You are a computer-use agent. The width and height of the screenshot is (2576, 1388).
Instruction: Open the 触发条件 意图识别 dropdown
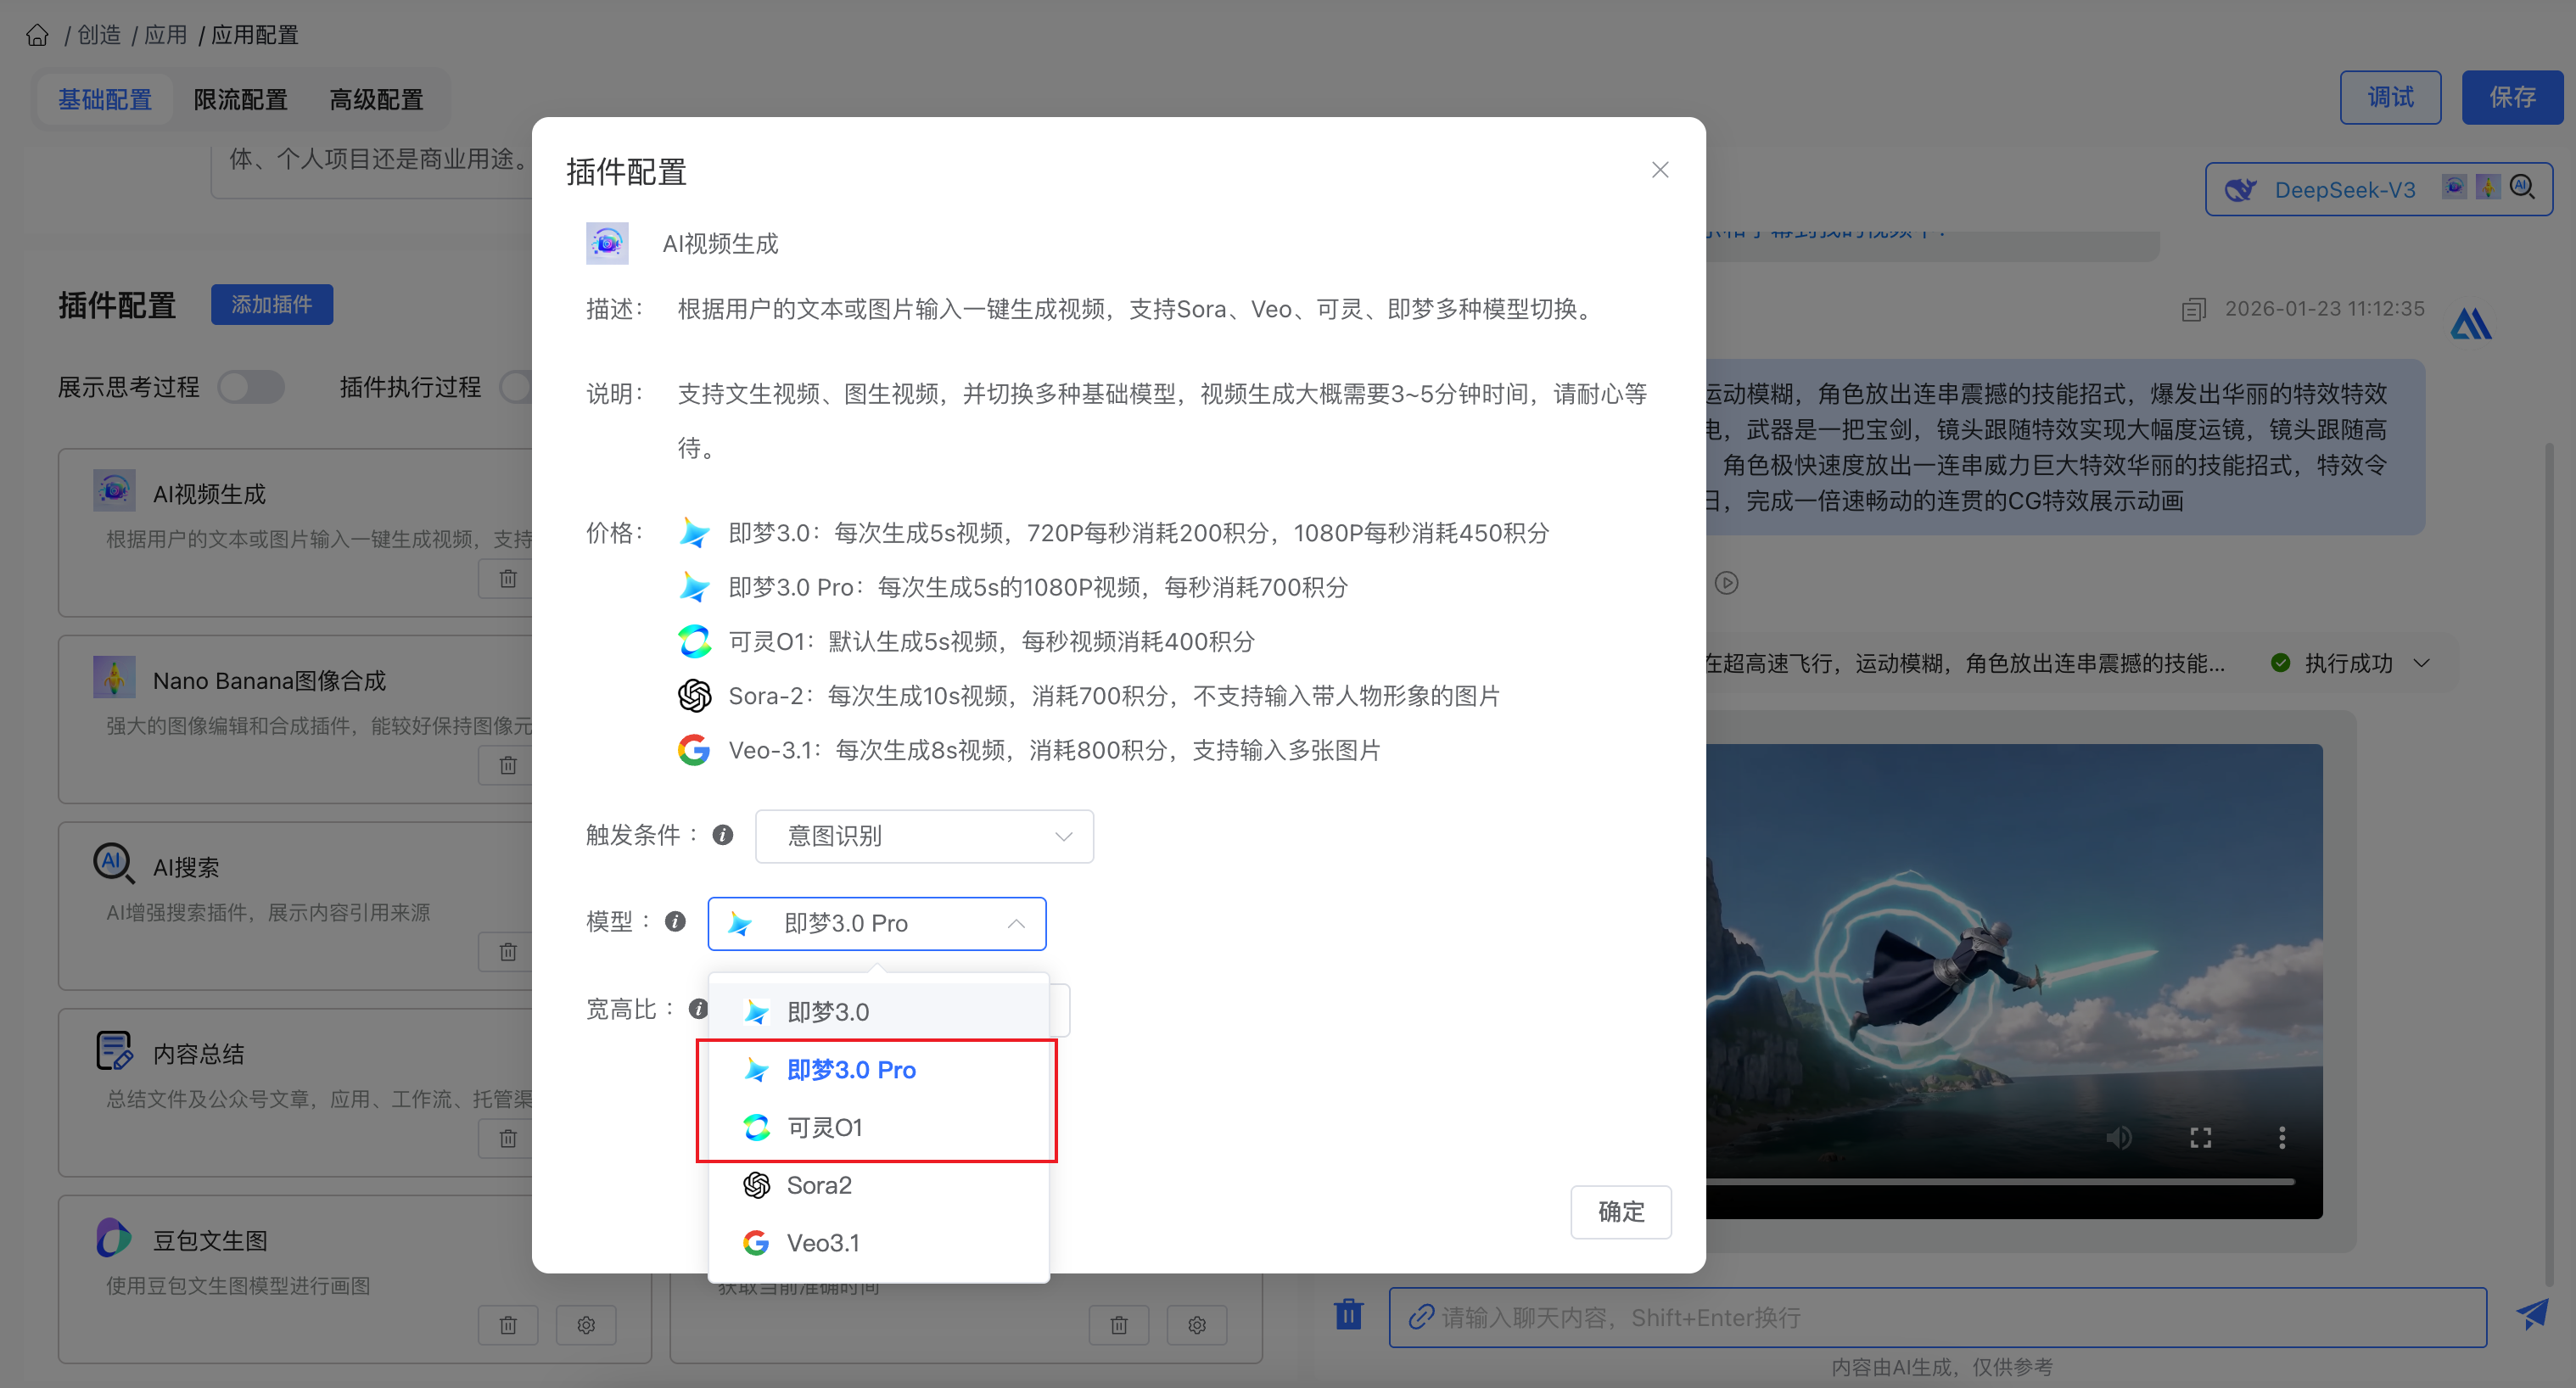pyautogui.click(x=924, y=836)
